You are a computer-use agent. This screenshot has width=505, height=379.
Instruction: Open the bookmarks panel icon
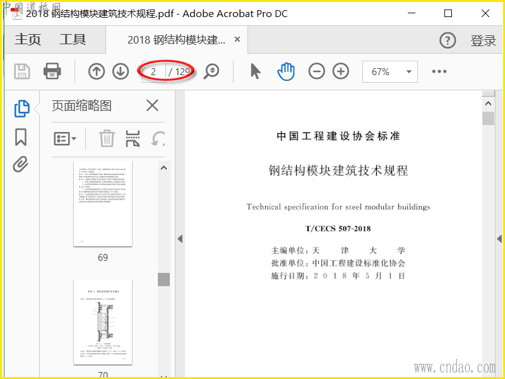tap(21, 137)
